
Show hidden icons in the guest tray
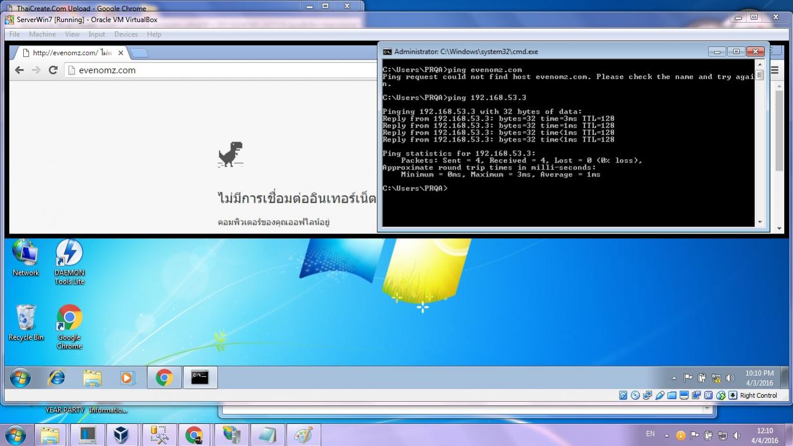674,378
